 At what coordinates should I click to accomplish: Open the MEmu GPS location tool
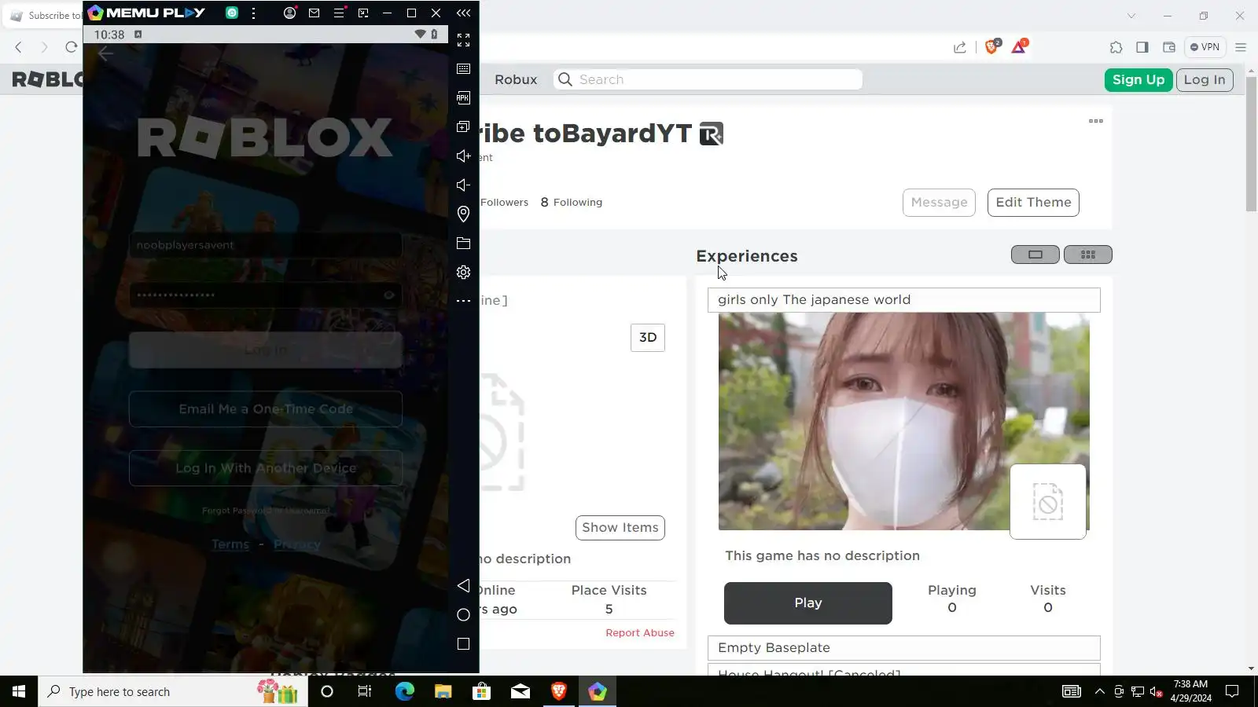coord(463,214)
